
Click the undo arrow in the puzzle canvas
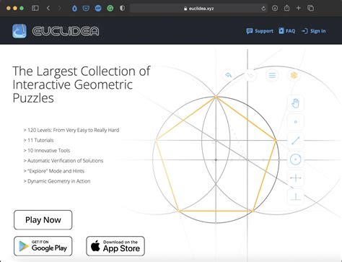coord(229,75)
